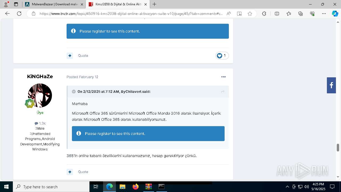Click 'Please register' banner inside the quote
The image size is (341, 192).
(x=148, y=134)
